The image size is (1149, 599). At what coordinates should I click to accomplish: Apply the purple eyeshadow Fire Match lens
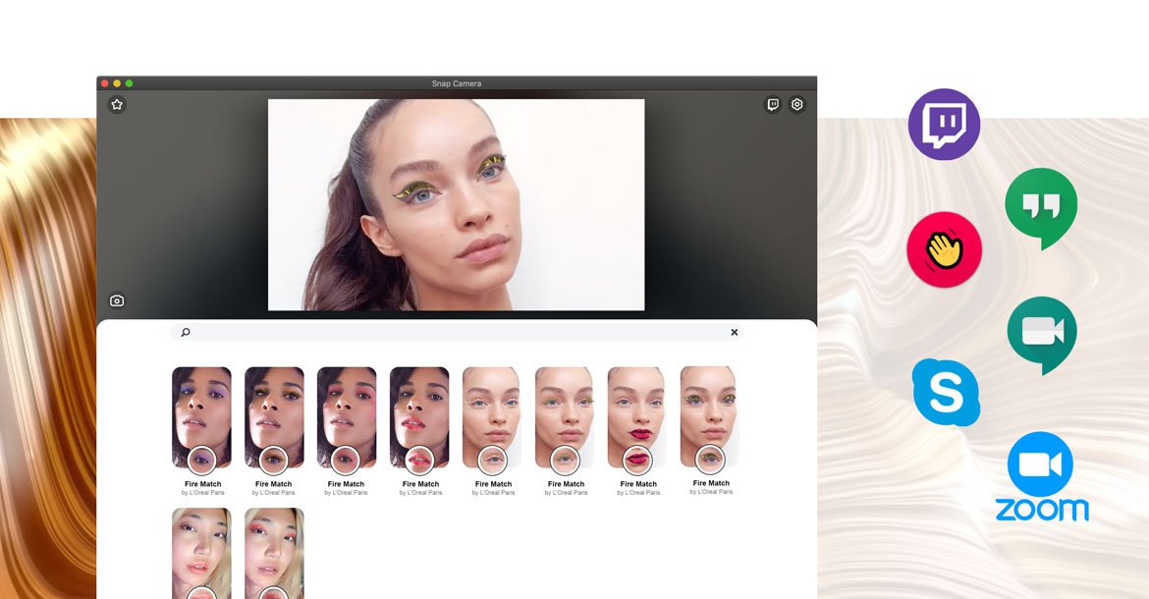201,417
